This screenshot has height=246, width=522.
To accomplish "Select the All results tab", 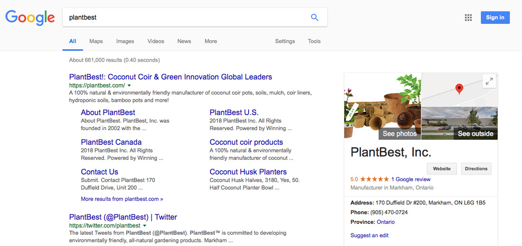I will pyautogui.click(x=73, y=41).
